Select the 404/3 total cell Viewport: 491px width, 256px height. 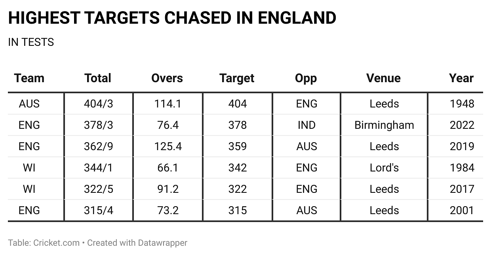pyautogui.click(x=98, y=104)
